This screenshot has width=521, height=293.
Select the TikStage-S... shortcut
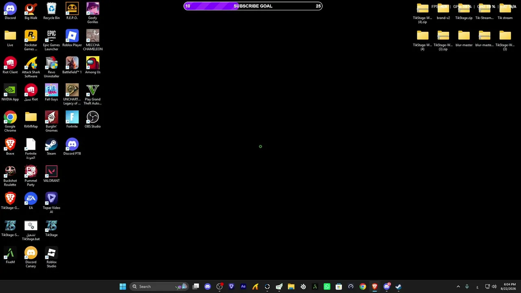coord(10,228)
